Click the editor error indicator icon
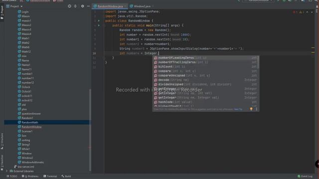Viewport: 319px width, 179px height. tap(295, 12)
